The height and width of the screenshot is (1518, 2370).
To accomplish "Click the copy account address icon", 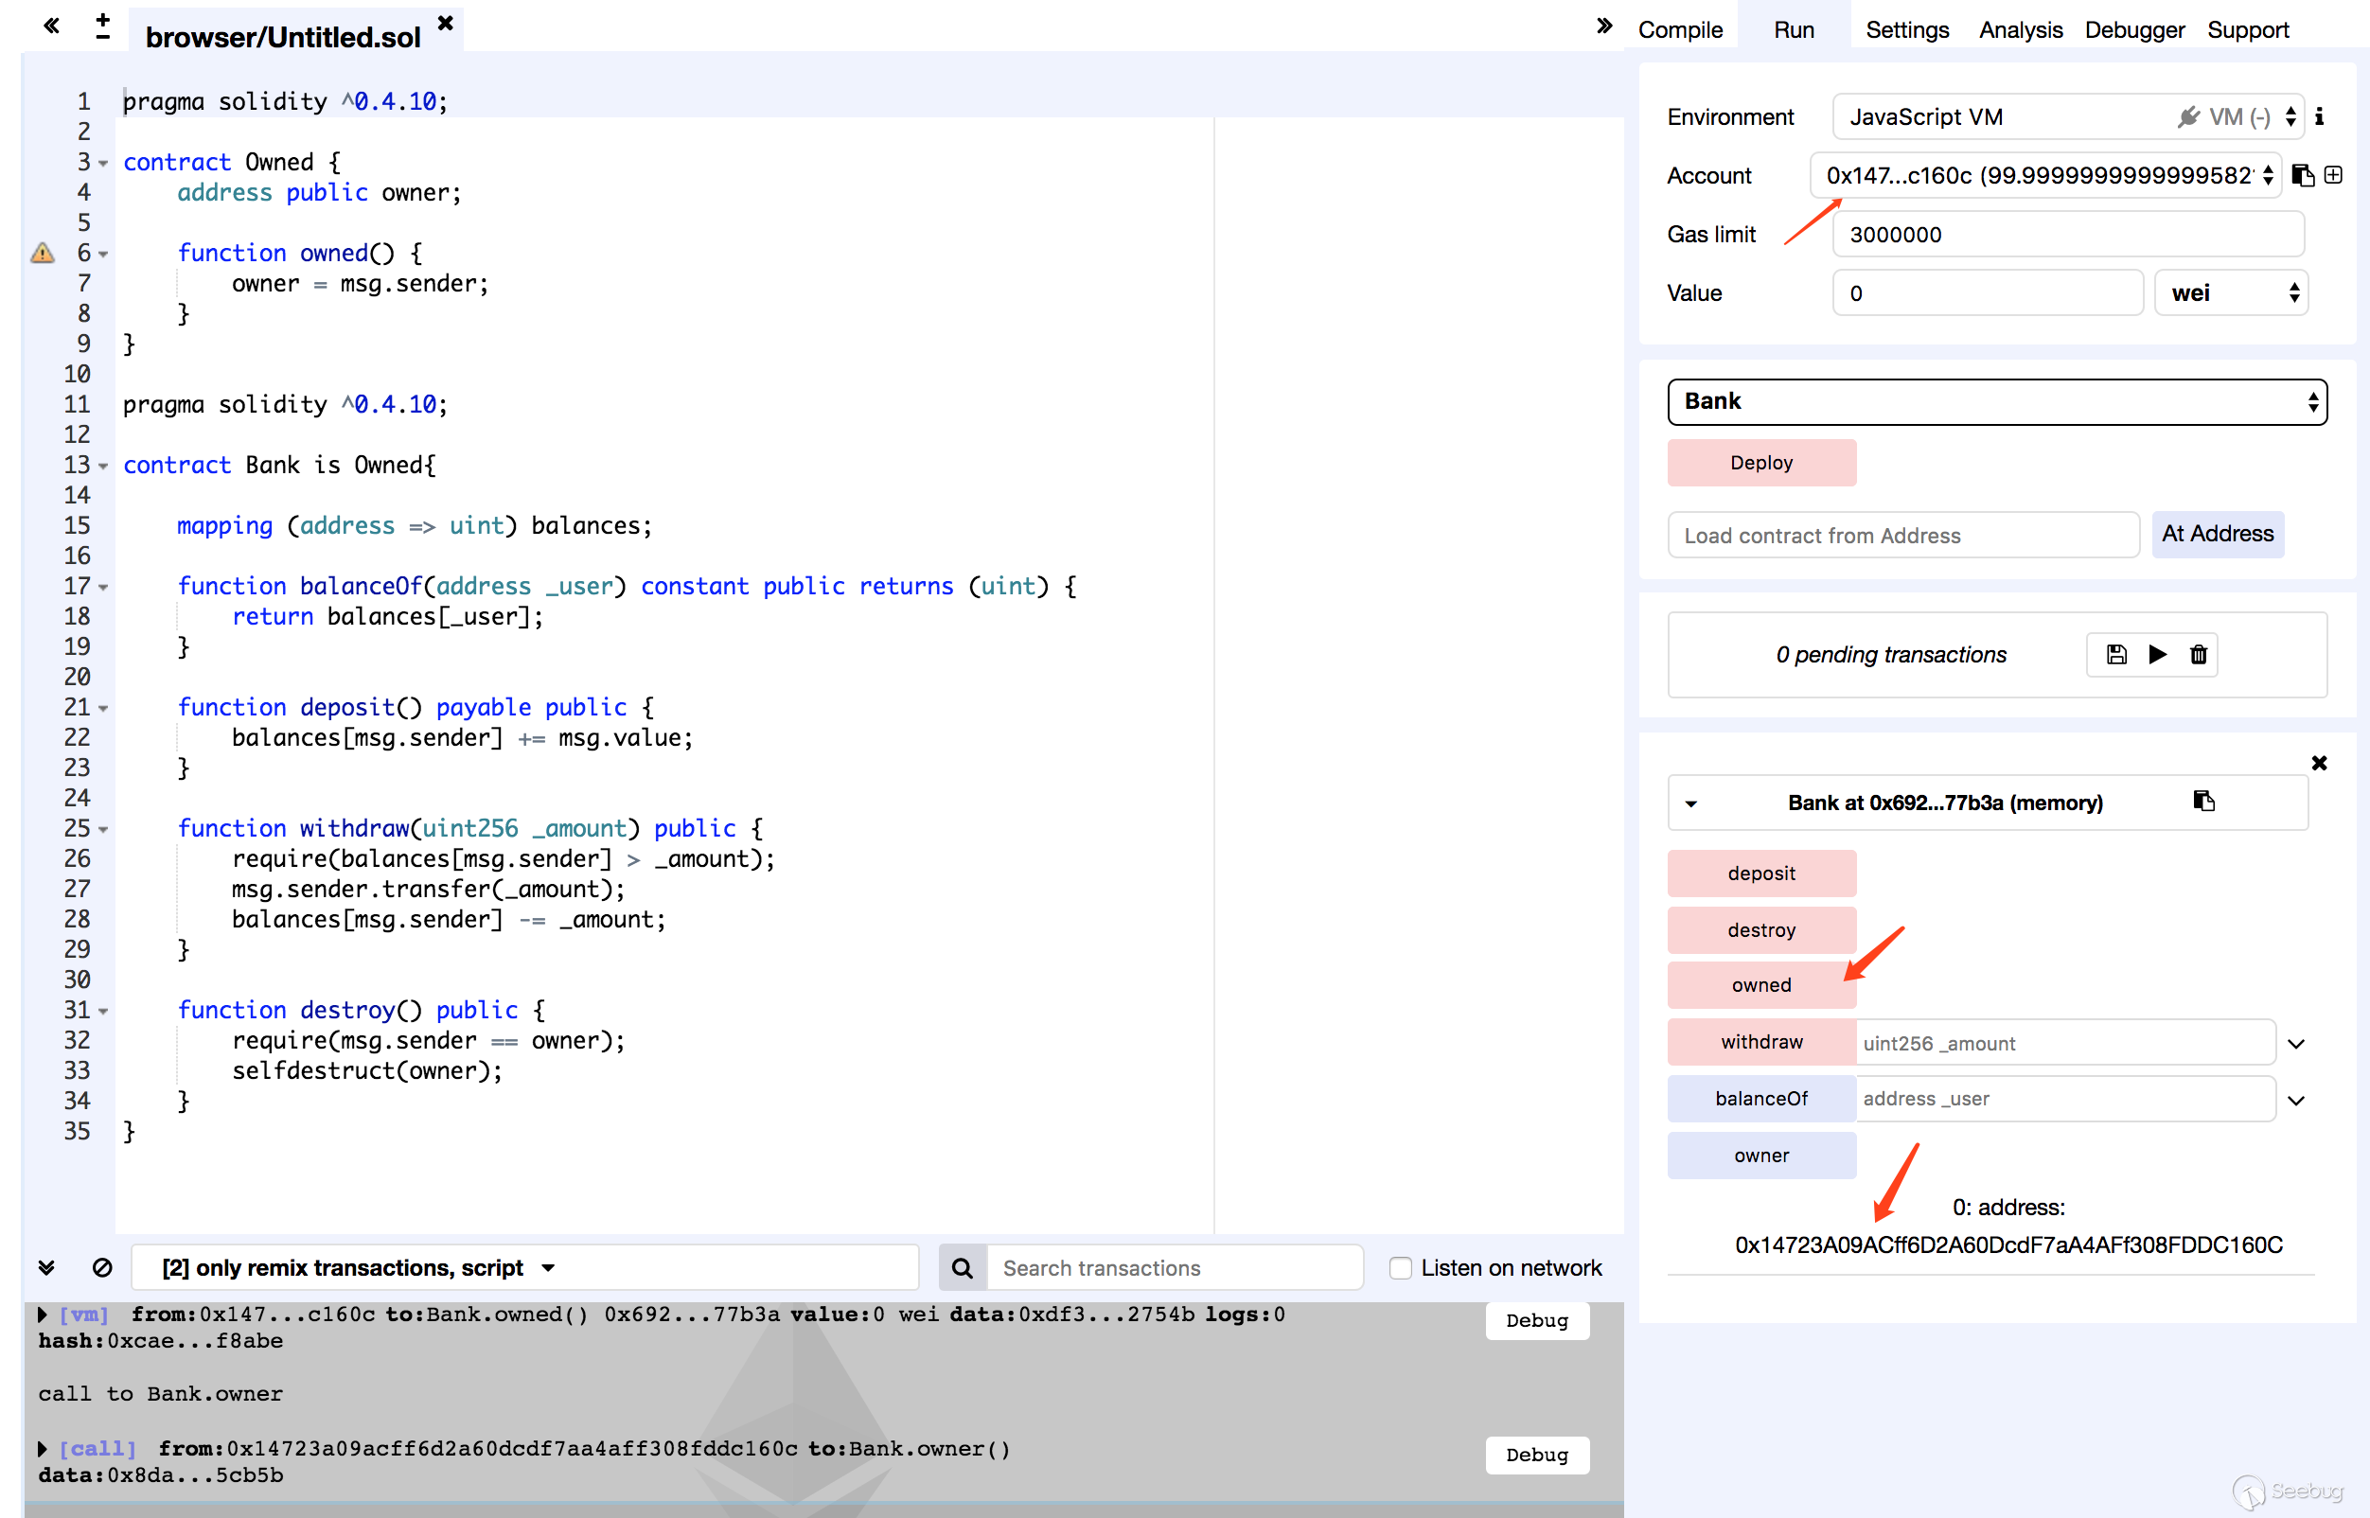I will click(2303, 175).
